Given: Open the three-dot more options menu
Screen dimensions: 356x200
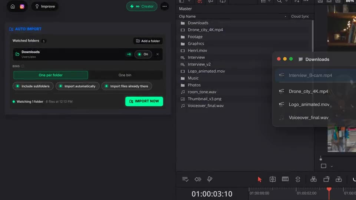Looking at the screenshot, I should 165,6.
